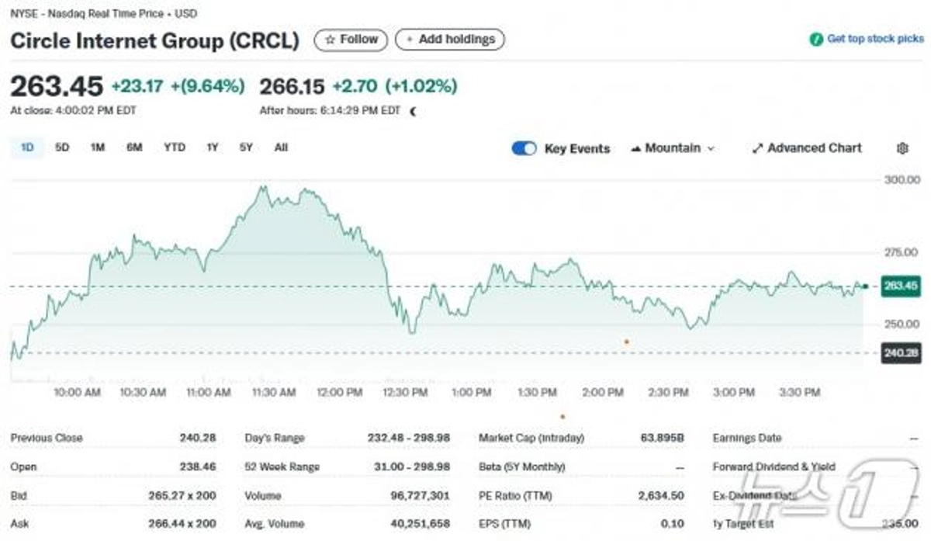Click the Previous Close value 240.28
The width and height of the screenshot is (931, 541).
[196, 438]
